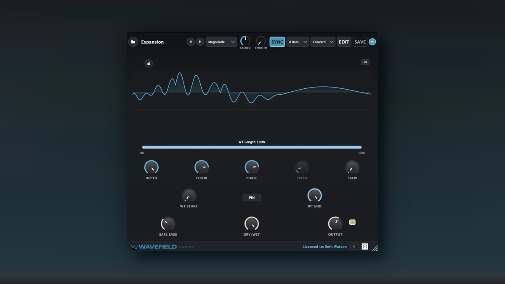505x284 pixels.
Task: Toggle the L limiter button near Output
Action: click(352, 222)
